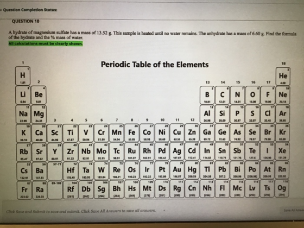Click the Og oganesson element cell
This screenshot has width=304, height=228.
click(282, 188)
